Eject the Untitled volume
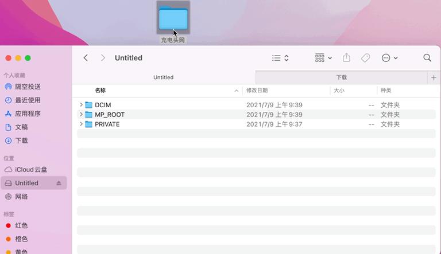 click(59, 183)
